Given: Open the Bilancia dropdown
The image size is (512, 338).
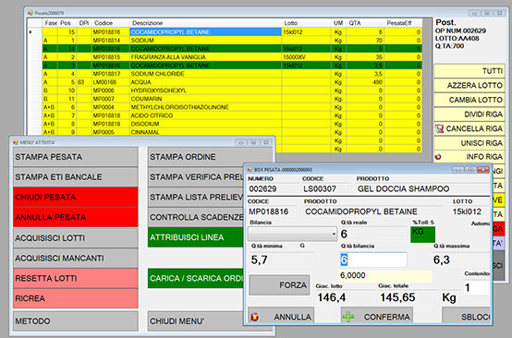Looking at the screenshot, I should coord(334,234).
